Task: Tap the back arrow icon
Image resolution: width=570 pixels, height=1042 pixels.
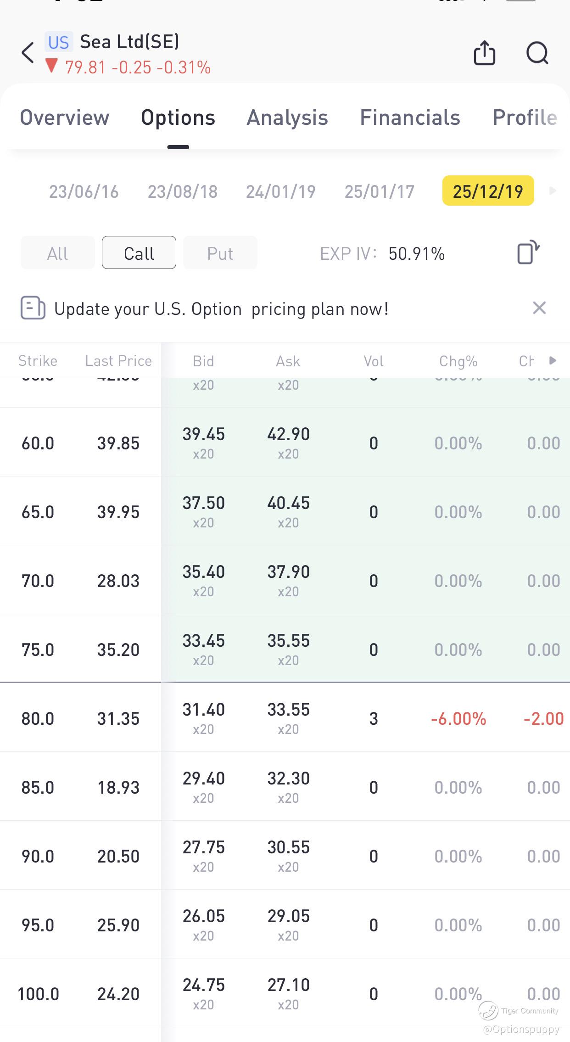Action: 28,52
